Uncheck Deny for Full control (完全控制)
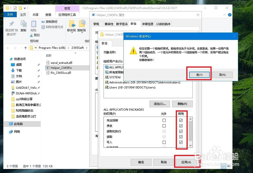The width and height of the screenshot is (253, 173). coord(181,120)
